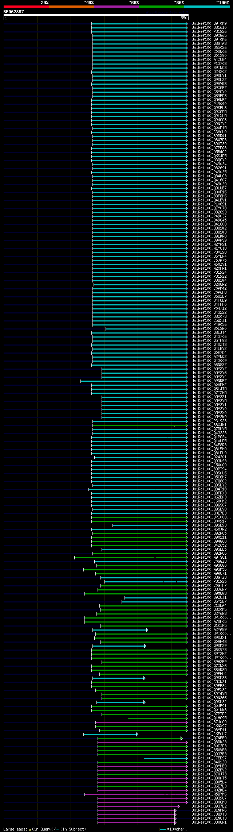Select hit UniRef100_Q93WS3
233x832 pixels.
(209, 461)
